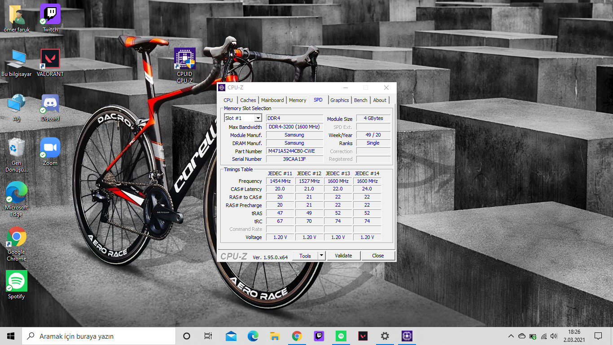Viewport: 613px width, 345px height.
Task: Open File Explorer from the taskbar
Action: click(x=275, y=336)
